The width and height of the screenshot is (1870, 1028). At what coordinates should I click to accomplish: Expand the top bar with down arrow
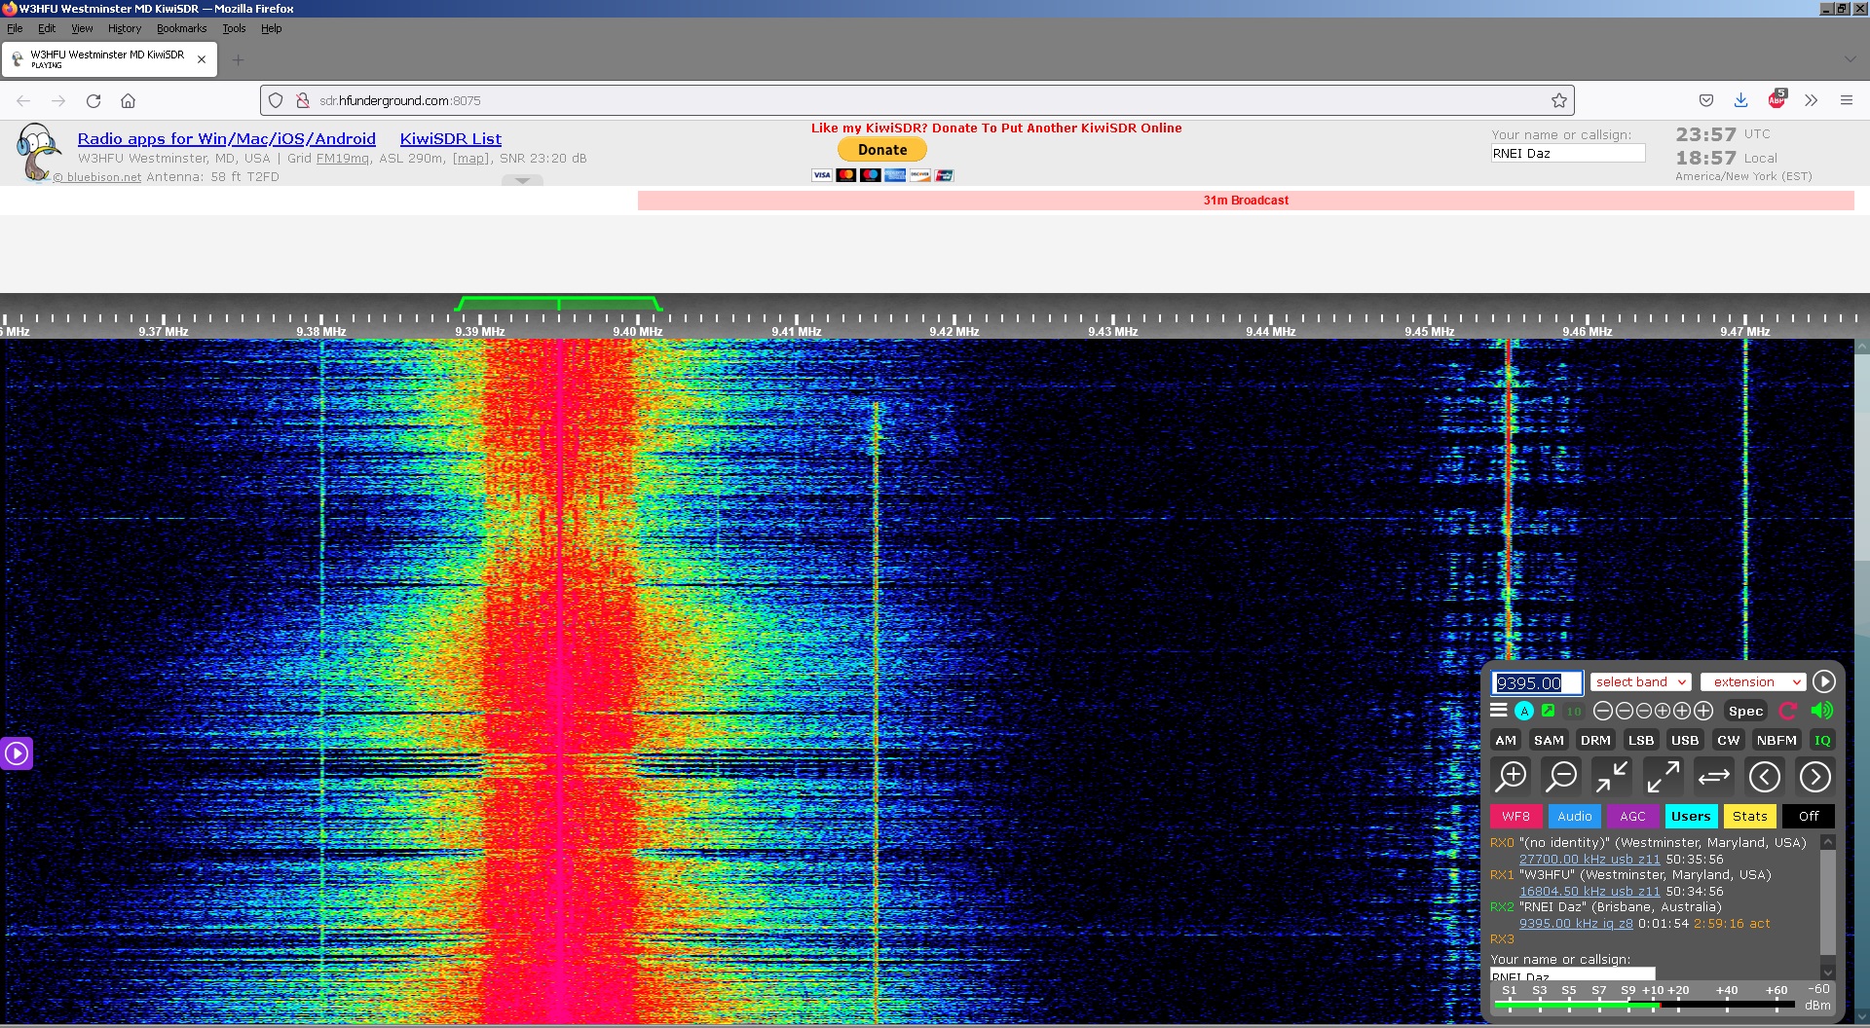coord(522,180)
